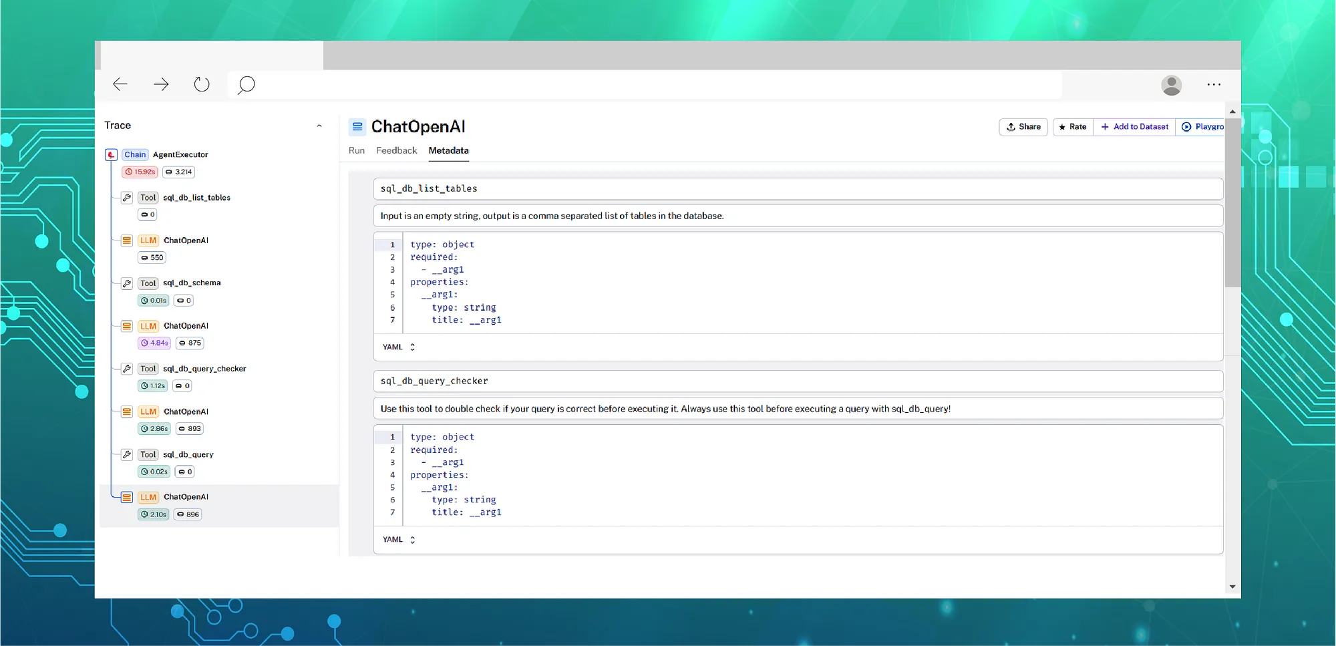
Task: Open the Playground button
Action: (x=1201, y=126)
